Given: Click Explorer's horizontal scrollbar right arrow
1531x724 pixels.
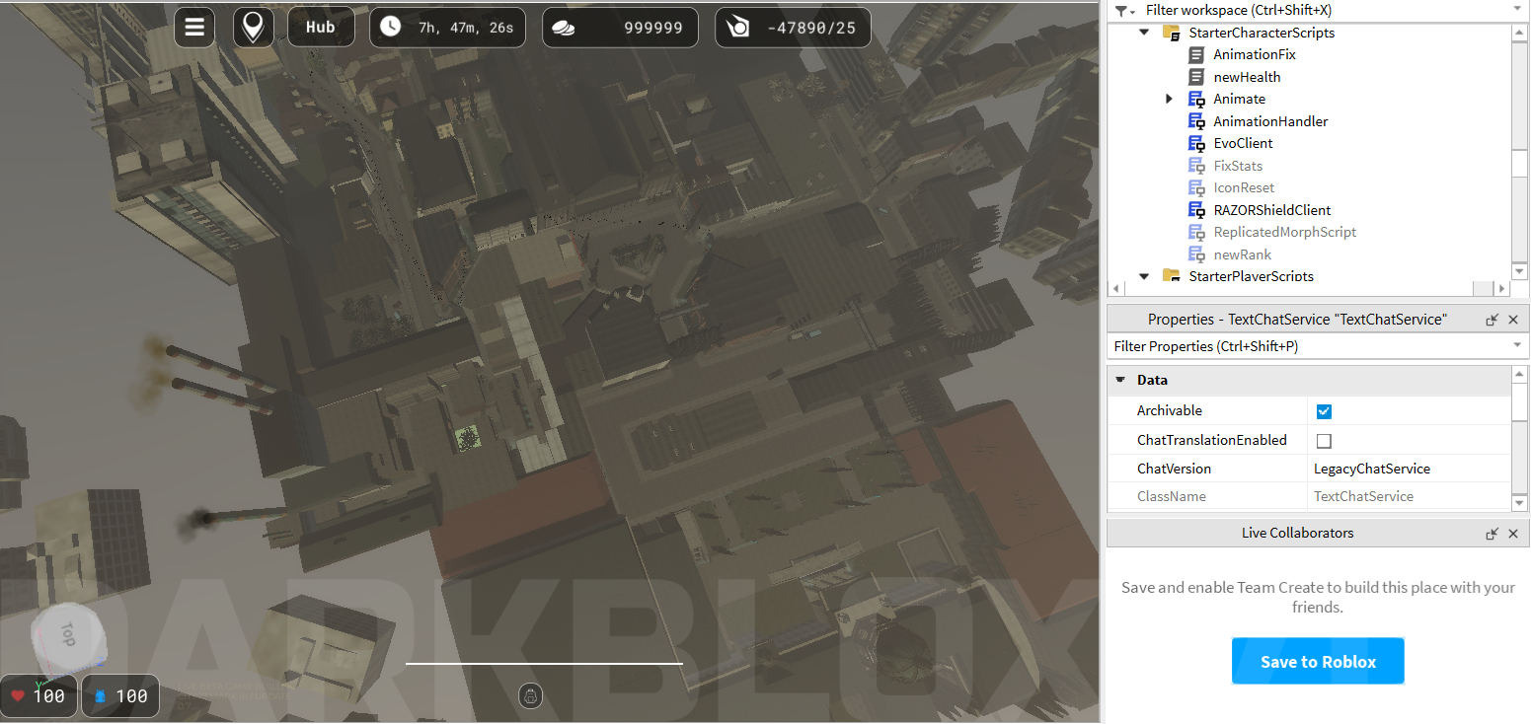Looking at the screenshot, I should pos(1501,289).
